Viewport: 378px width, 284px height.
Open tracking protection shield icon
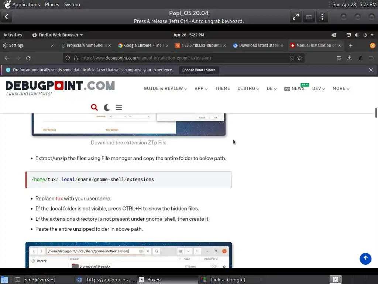tap(68, 58)
